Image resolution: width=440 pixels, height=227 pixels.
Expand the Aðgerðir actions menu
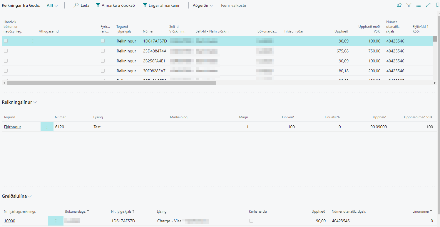pyautogui.click(x=203, y=5)
